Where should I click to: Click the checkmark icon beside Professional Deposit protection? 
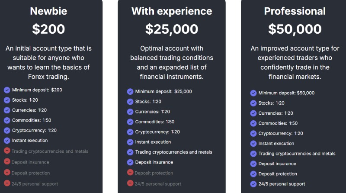(x=253, y=174)
